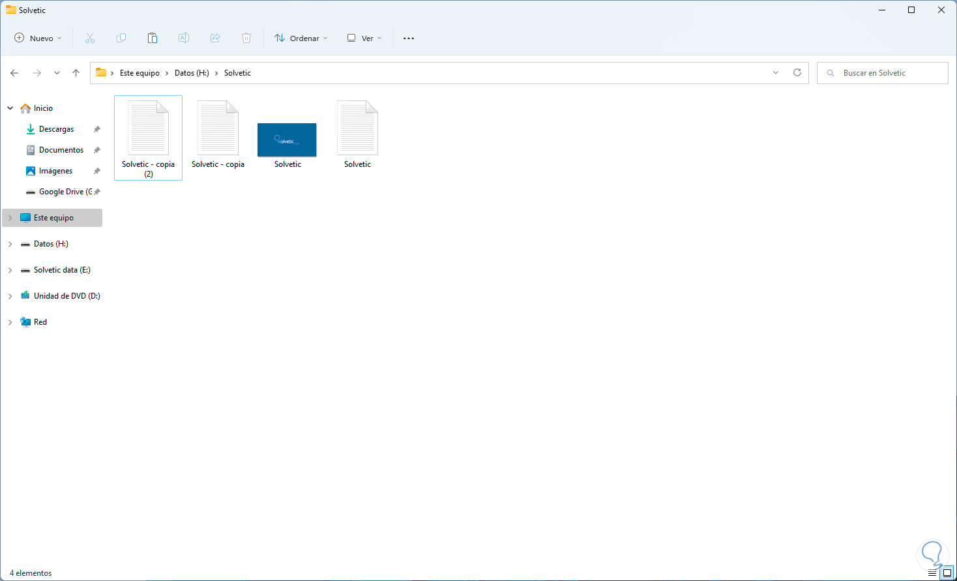Viewport: 957px width, 581px height.
Task: Select the blue Solvetic image file
Action: (x=287, y=140)
